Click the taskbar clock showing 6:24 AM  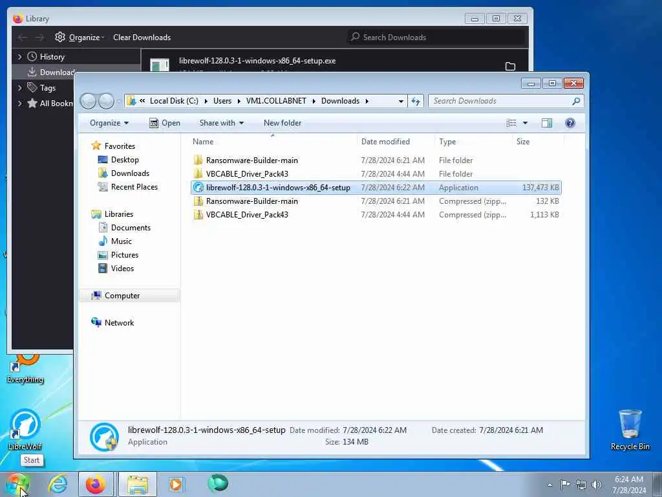tap(629, 484)
